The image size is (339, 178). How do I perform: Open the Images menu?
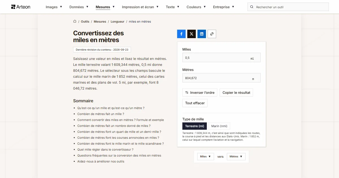(x=54, y=7)
